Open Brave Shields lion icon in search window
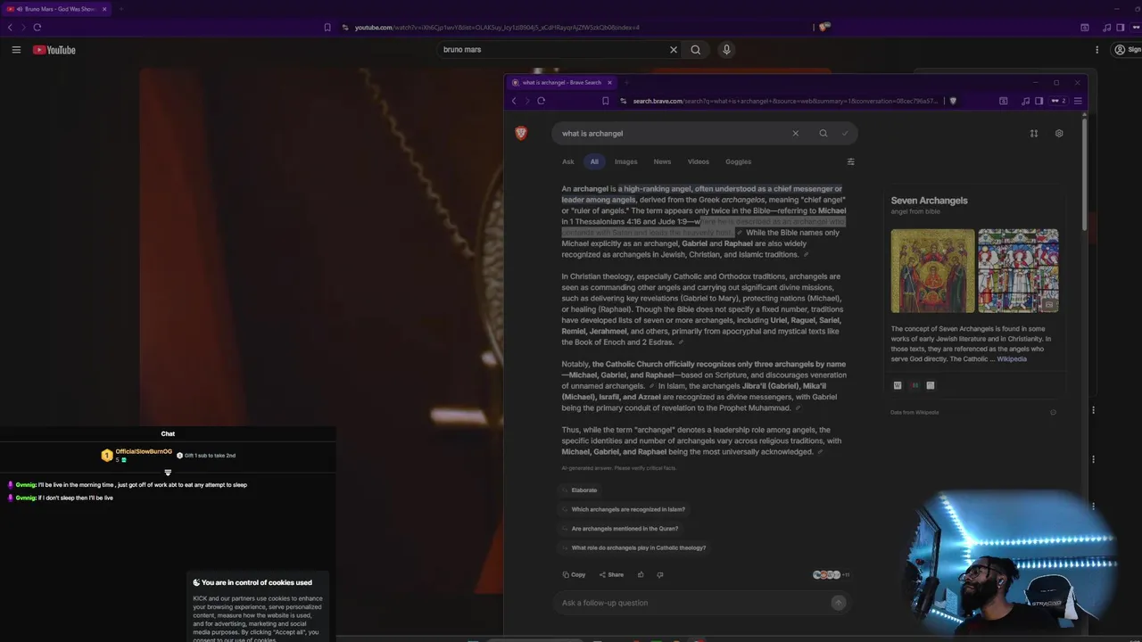 click(x=953, y=101)
